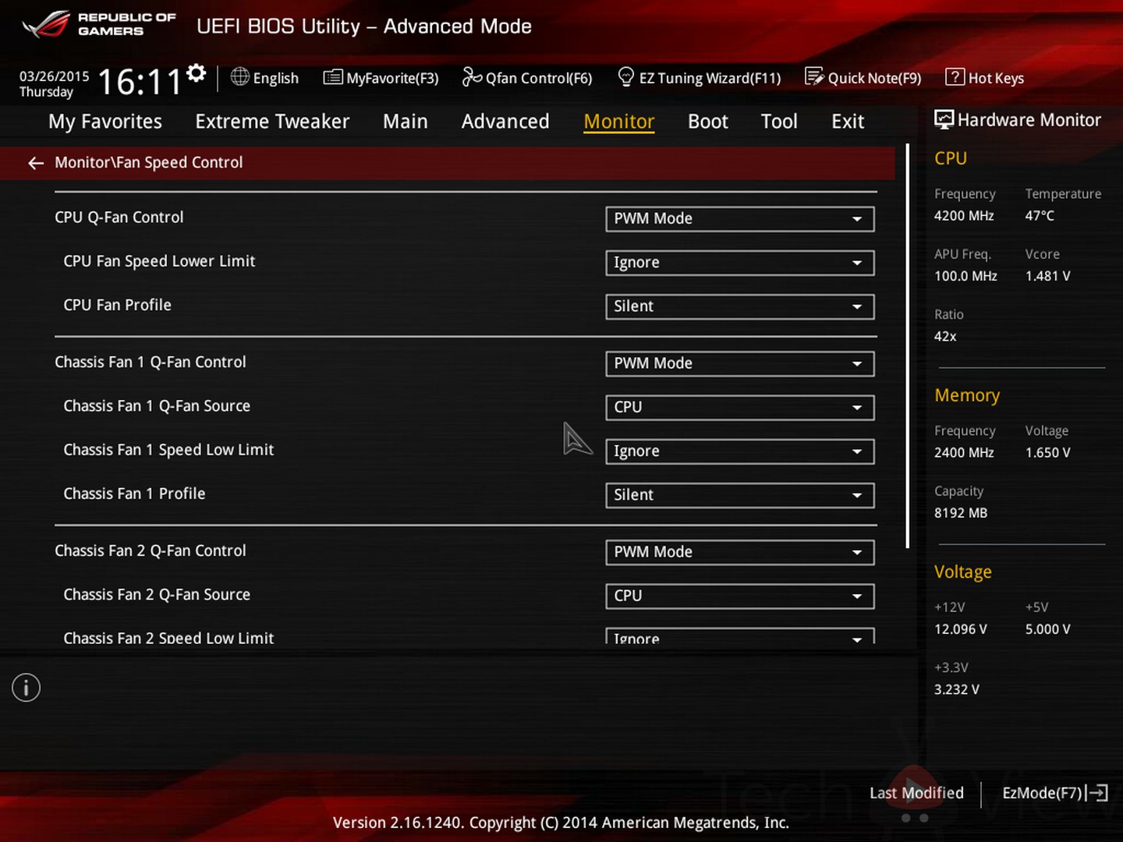Open the Boot tab

[x=708, y=122]
